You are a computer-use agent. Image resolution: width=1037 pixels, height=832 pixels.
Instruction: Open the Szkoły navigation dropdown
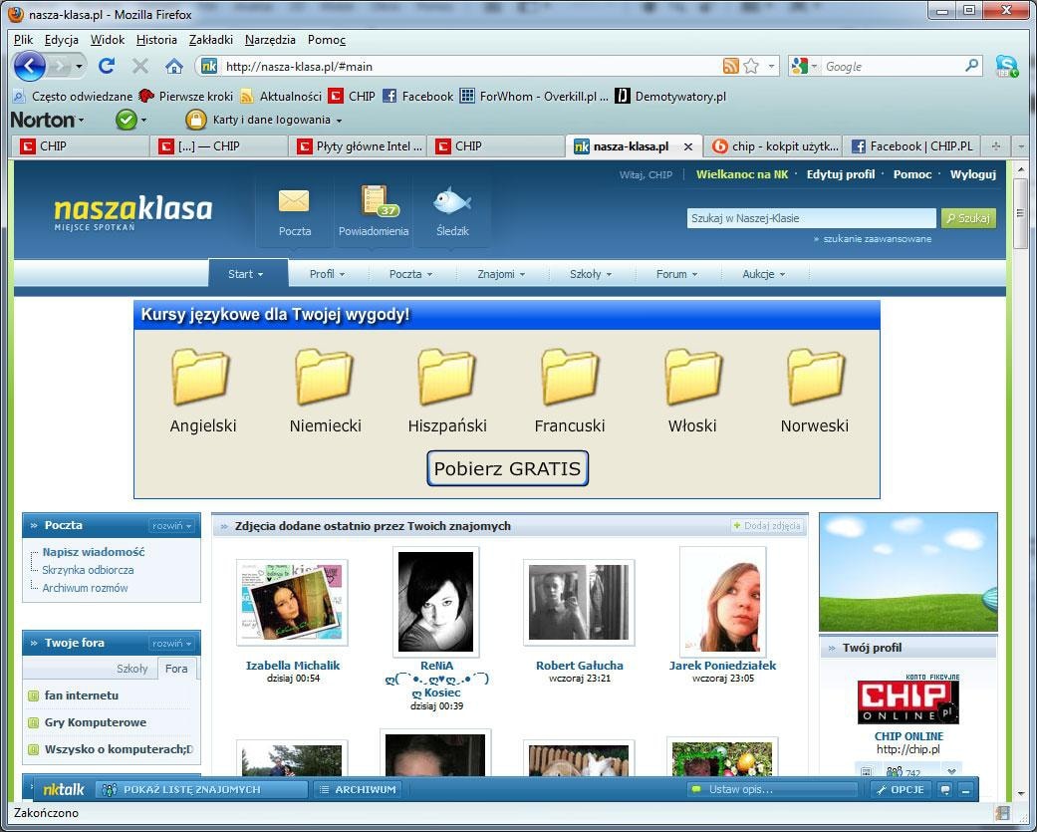[591, 274]
